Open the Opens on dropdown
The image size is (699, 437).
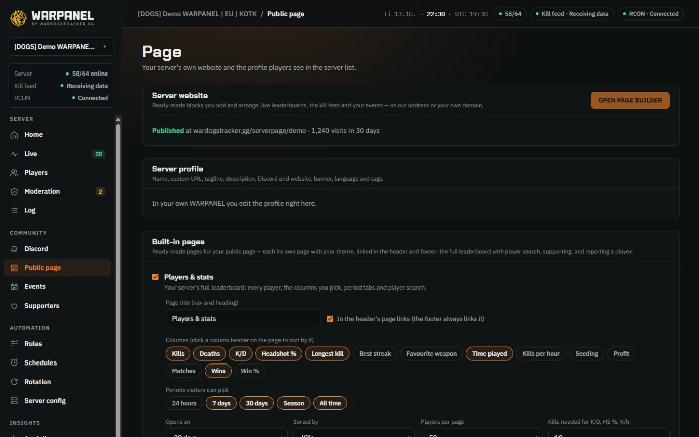[227, 433]
